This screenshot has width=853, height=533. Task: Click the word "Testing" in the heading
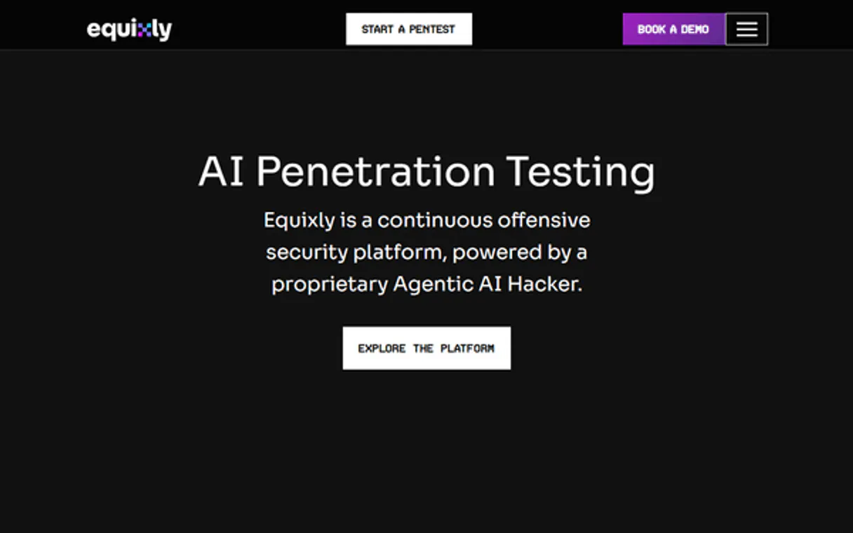pos(580,172)
